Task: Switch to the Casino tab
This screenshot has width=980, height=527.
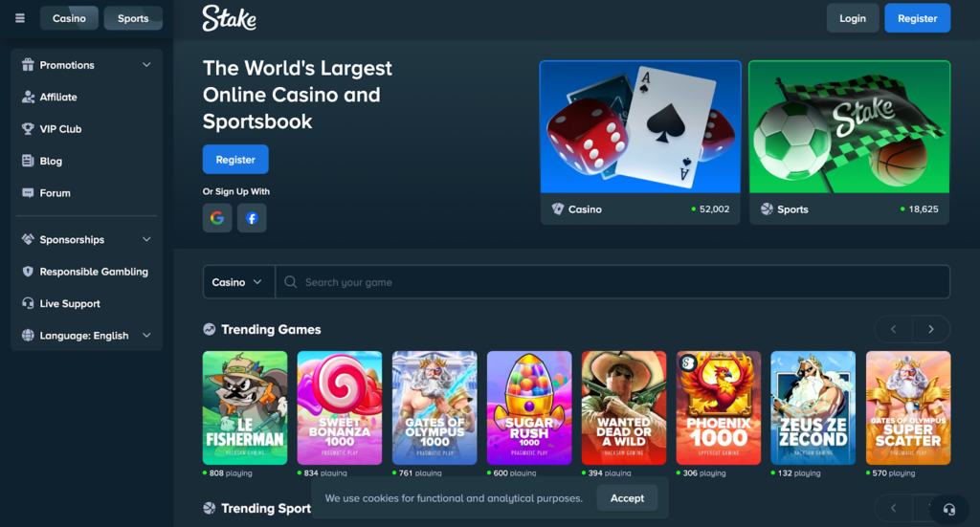Action: [69, 18]
